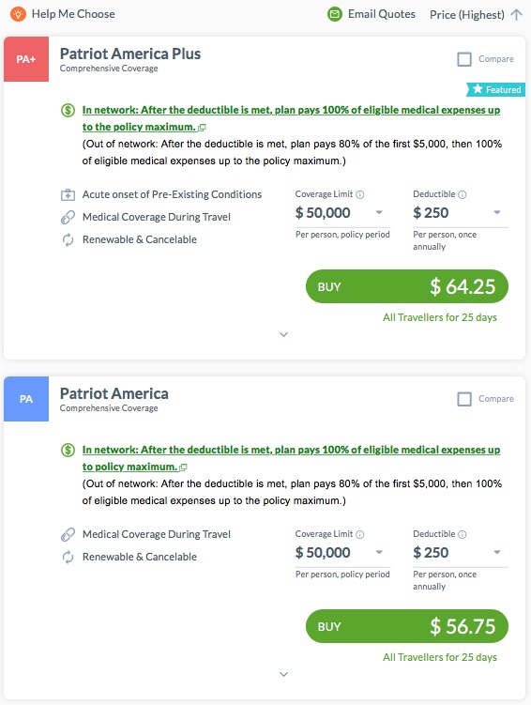Open the $250 deductible dropdown for Patriot America Plus
This screenshot has width=531, height=705.
pos(460,212)
